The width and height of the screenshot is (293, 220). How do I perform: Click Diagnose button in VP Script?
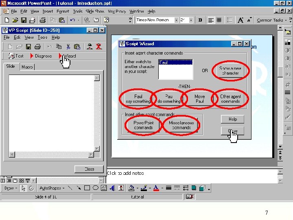pos(41,56)
